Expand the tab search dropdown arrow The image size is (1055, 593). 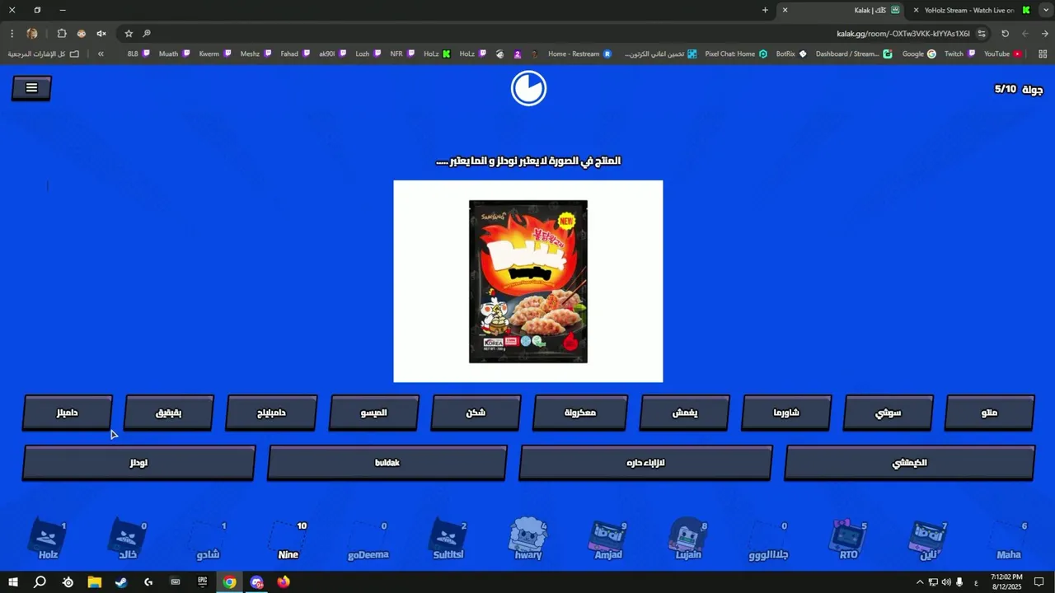click(1045, 10)
